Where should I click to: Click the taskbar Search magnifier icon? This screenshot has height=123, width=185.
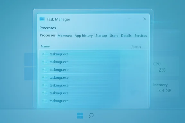point(91,116)
